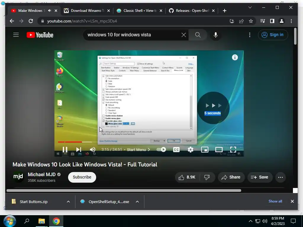Open Start Buttons.zip download
The height and width of the screenshot is (227, 303).
pyautogui.click(x=33, y=202)
